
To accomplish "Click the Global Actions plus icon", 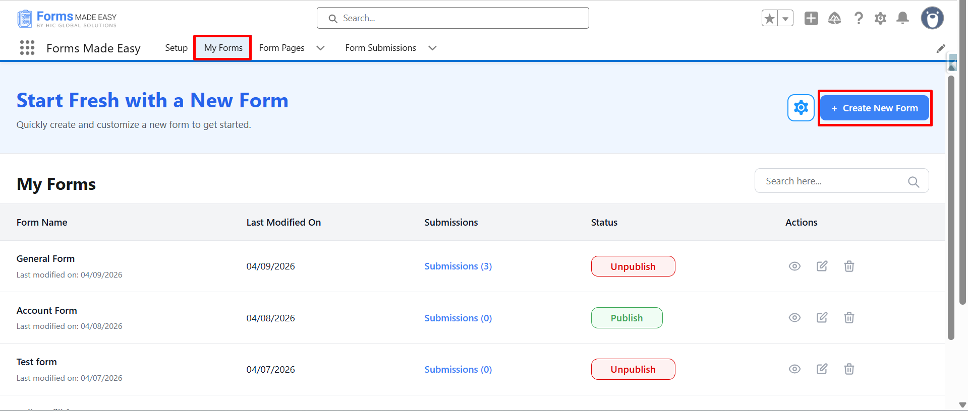I will pyautogui.click(x=811, y=19).
